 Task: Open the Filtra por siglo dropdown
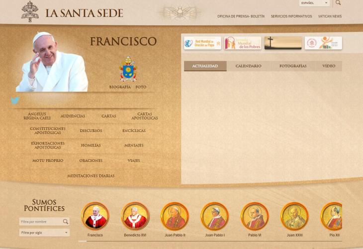(44, 233)
